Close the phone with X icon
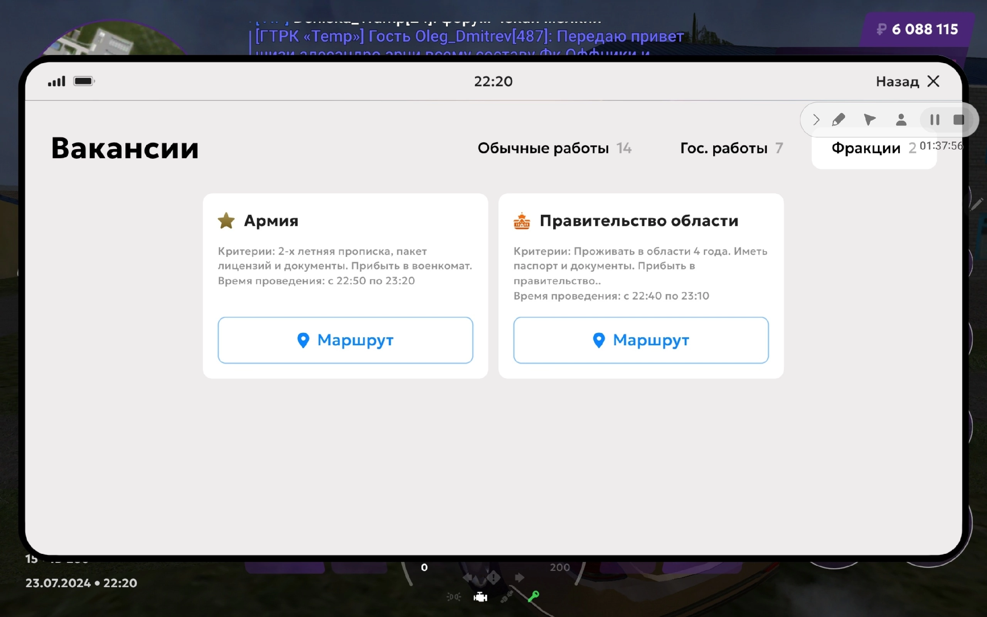Screen dimensions: 987x617 coord(933,81)
